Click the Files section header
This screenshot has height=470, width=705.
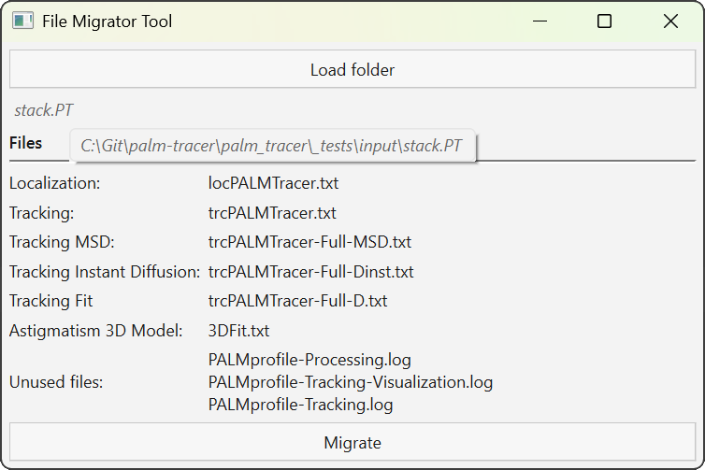(x=26, y=143)
